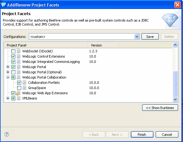Screen dimensions: 183x142
Task: Click version 10.0.0 of Collaboration Portlets
Action: (94, 83)
